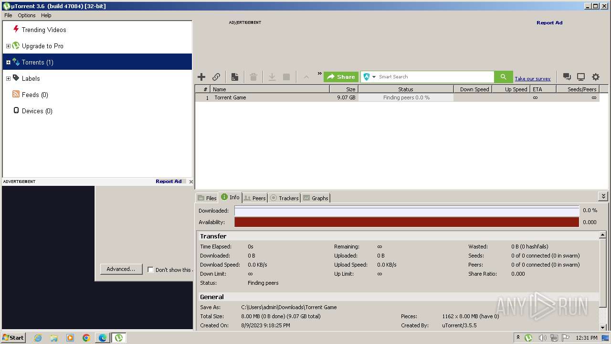Select Feeds (0) in the sidebar
611x344 pixels.
(35, 95)
